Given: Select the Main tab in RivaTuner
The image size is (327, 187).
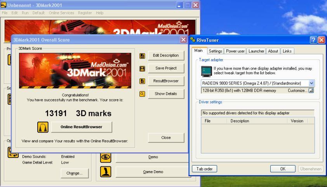Looking at the screenshot, I should 199,51.
